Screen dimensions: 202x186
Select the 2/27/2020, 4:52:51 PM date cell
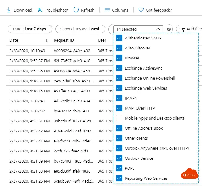pos(30,121)
